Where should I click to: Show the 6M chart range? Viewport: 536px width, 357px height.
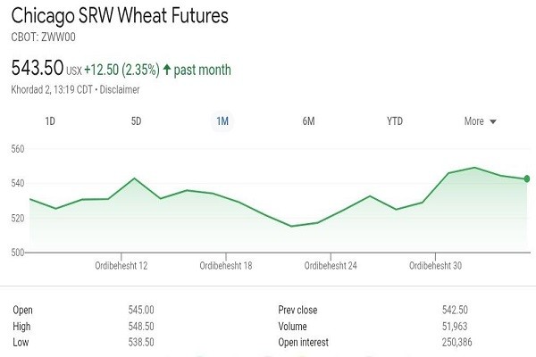[x=308, y=121]
